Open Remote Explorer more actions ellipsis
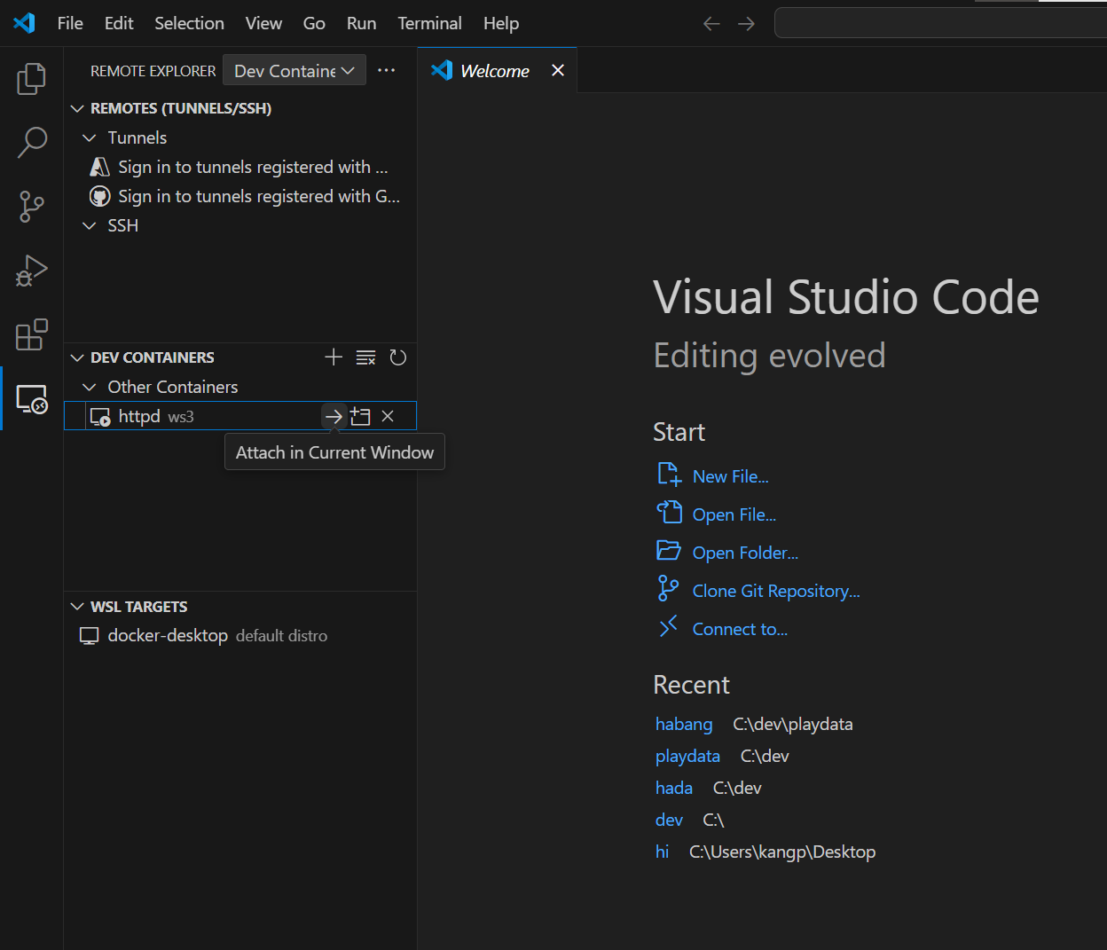Viewport: 1107px width, 950px height. click(x=387, y=70)
